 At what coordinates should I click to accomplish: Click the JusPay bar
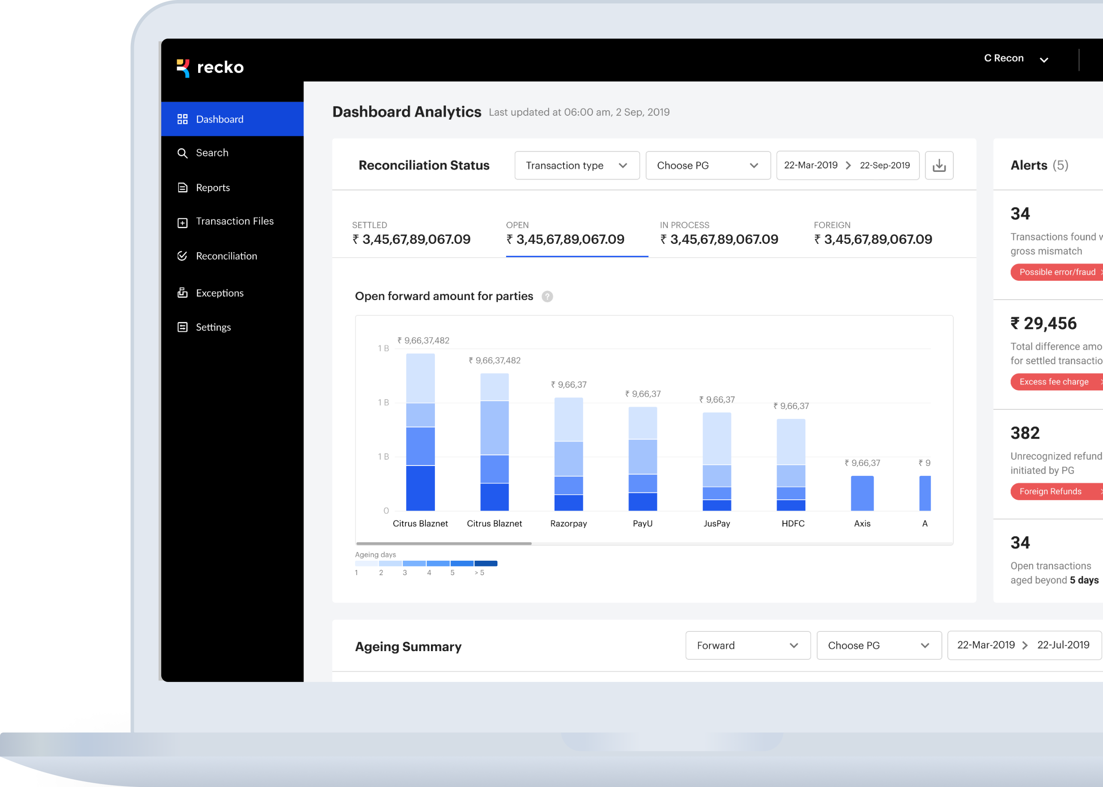[717, 461]
